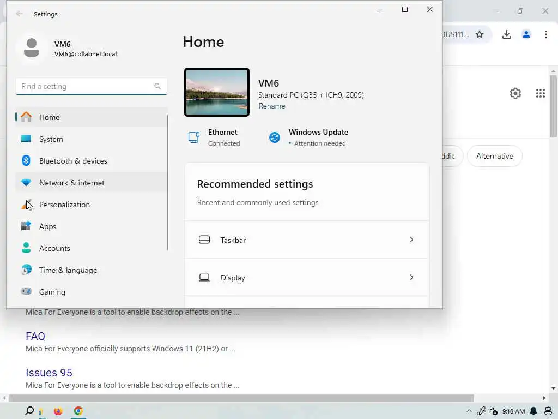Click Chrome page horizontal scrollbar thumb
Screen dimensions: 558x419
pyautogui.click(x=241, y=398)
